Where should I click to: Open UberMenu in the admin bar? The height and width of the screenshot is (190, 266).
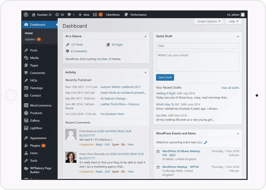click(x=113, y=15)
